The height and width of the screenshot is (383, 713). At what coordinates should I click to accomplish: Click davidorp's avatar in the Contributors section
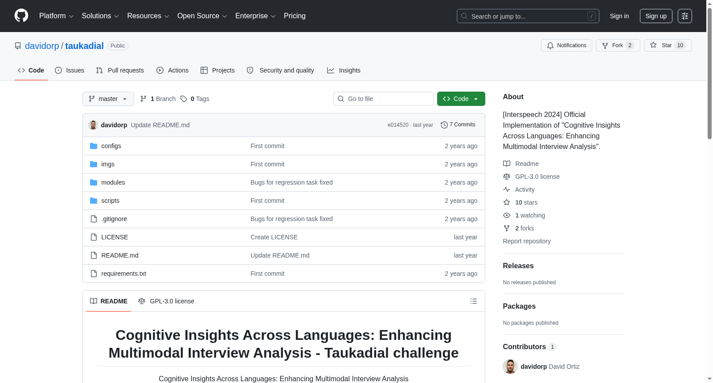coord(510,367)
